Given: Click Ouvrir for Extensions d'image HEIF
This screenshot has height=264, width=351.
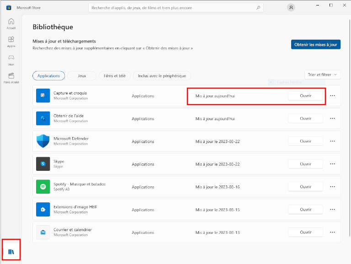Looking at the screenshot, I should (x=305, y=209).
